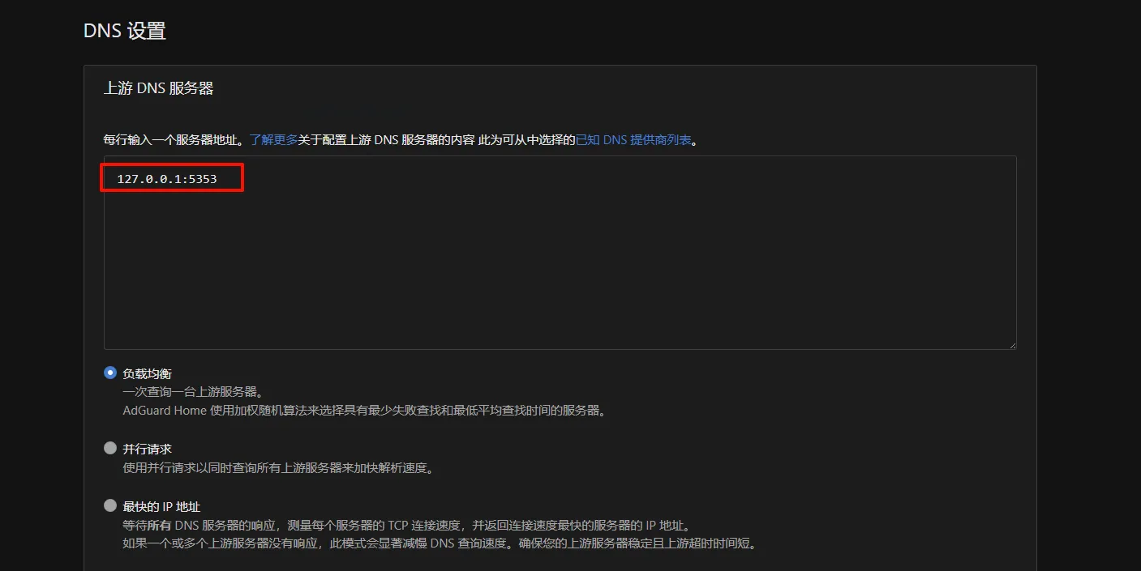Image resolution: width=1141 pixels, height=571 pixels.
Task: Open the 了解更多 link
Action: (x=274, y=139)
